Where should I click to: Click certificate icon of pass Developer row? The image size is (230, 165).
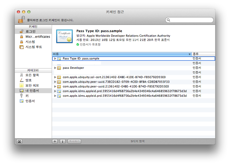tap(59, 68)
